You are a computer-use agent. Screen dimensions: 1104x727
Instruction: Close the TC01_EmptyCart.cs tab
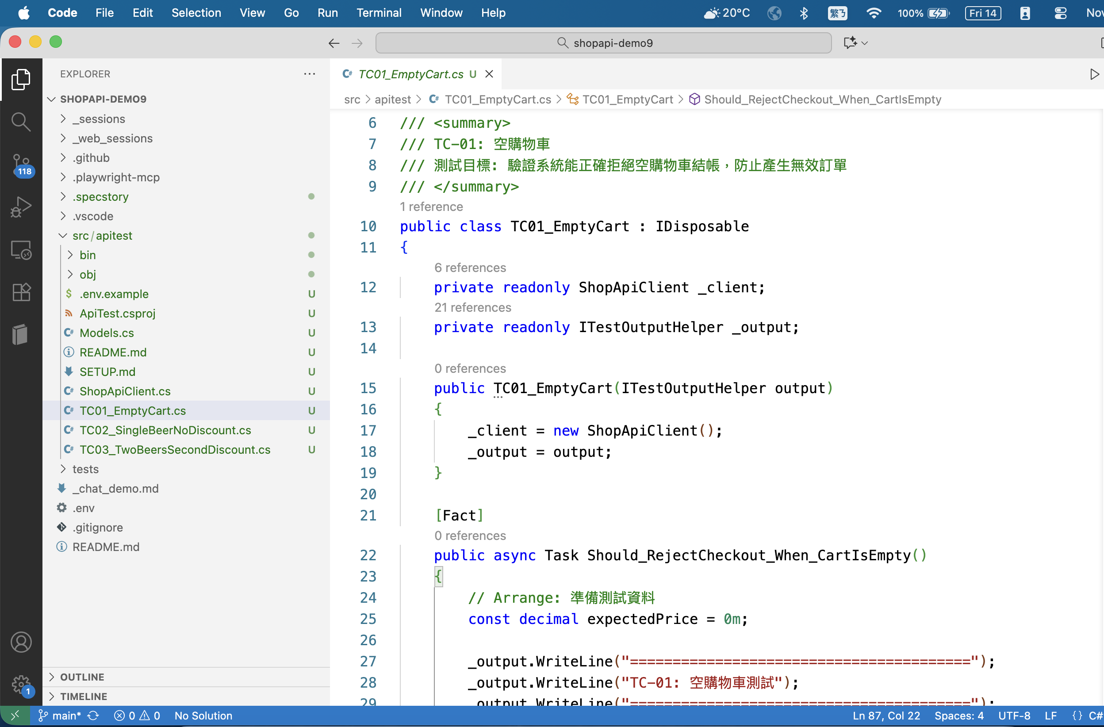pyautogui.click(x=489, y=74)
